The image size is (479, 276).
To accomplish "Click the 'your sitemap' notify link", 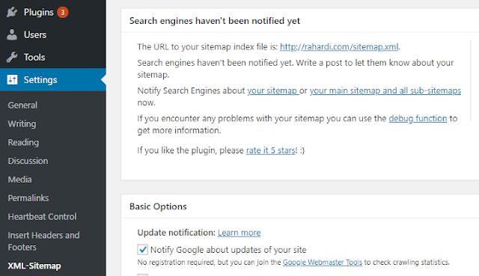I will pyautogui.click(x=272, y=91).
